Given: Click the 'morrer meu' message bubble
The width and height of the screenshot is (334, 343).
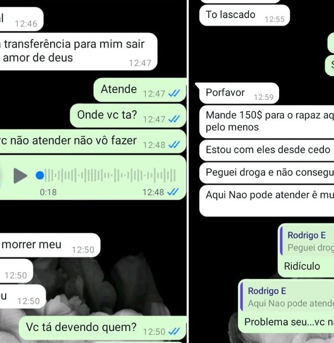Looking at the screenshot, I should pos(50,245).
